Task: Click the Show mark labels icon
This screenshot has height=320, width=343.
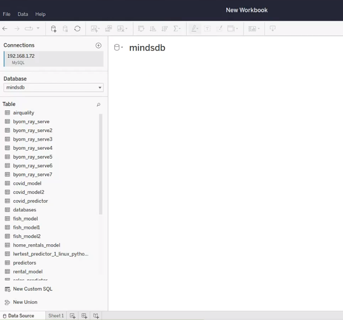Action: (x=207, y=29)
